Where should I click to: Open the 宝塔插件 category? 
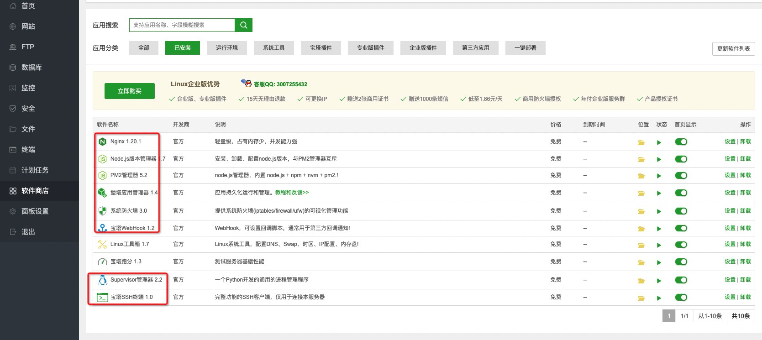(x=321, y=48)
